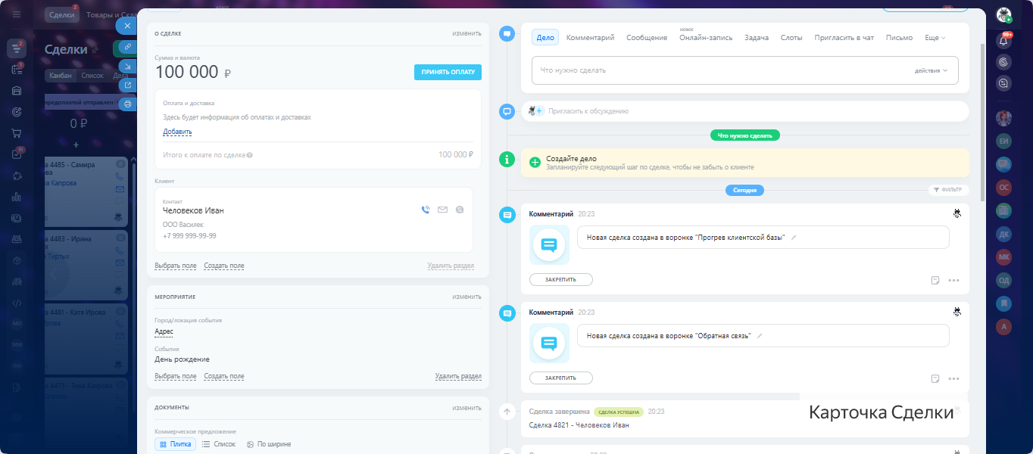Open the действия dropdown in activity field

931,70
